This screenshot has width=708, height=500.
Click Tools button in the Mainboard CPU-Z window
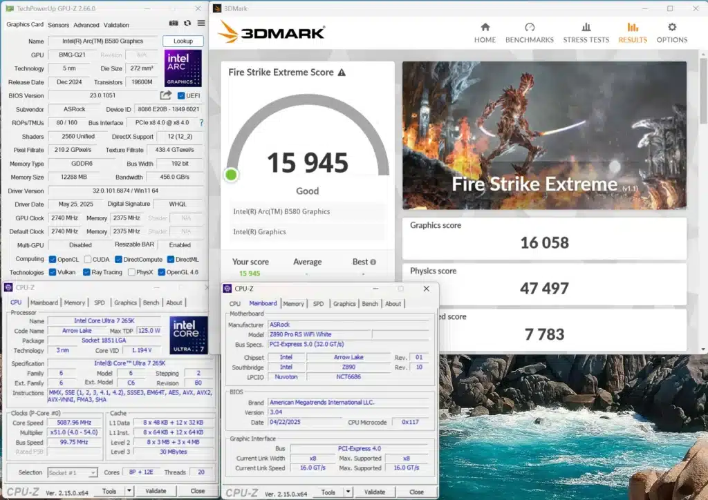(x=328, y=492)
